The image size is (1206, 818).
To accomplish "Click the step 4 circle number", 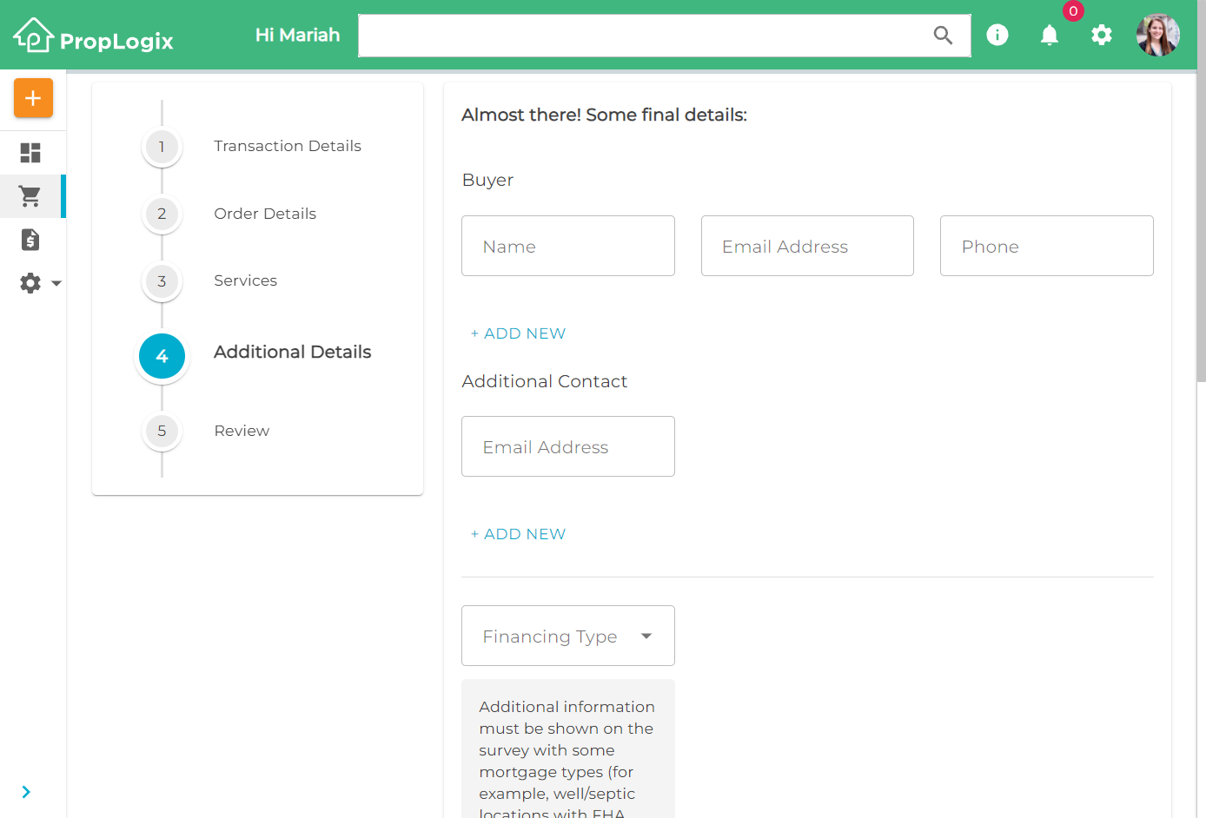I will [x=162, y=356].
